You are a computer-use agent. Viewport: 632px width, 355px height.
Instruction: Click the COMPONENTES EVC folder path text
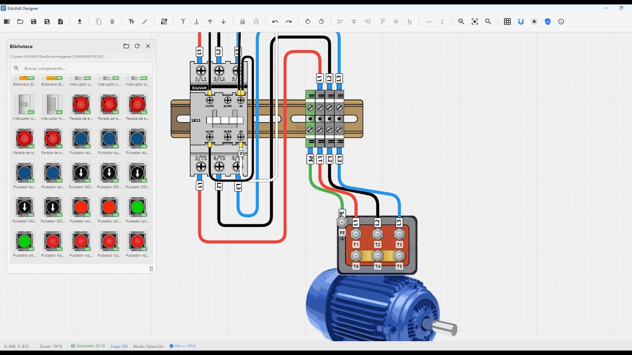57,57
